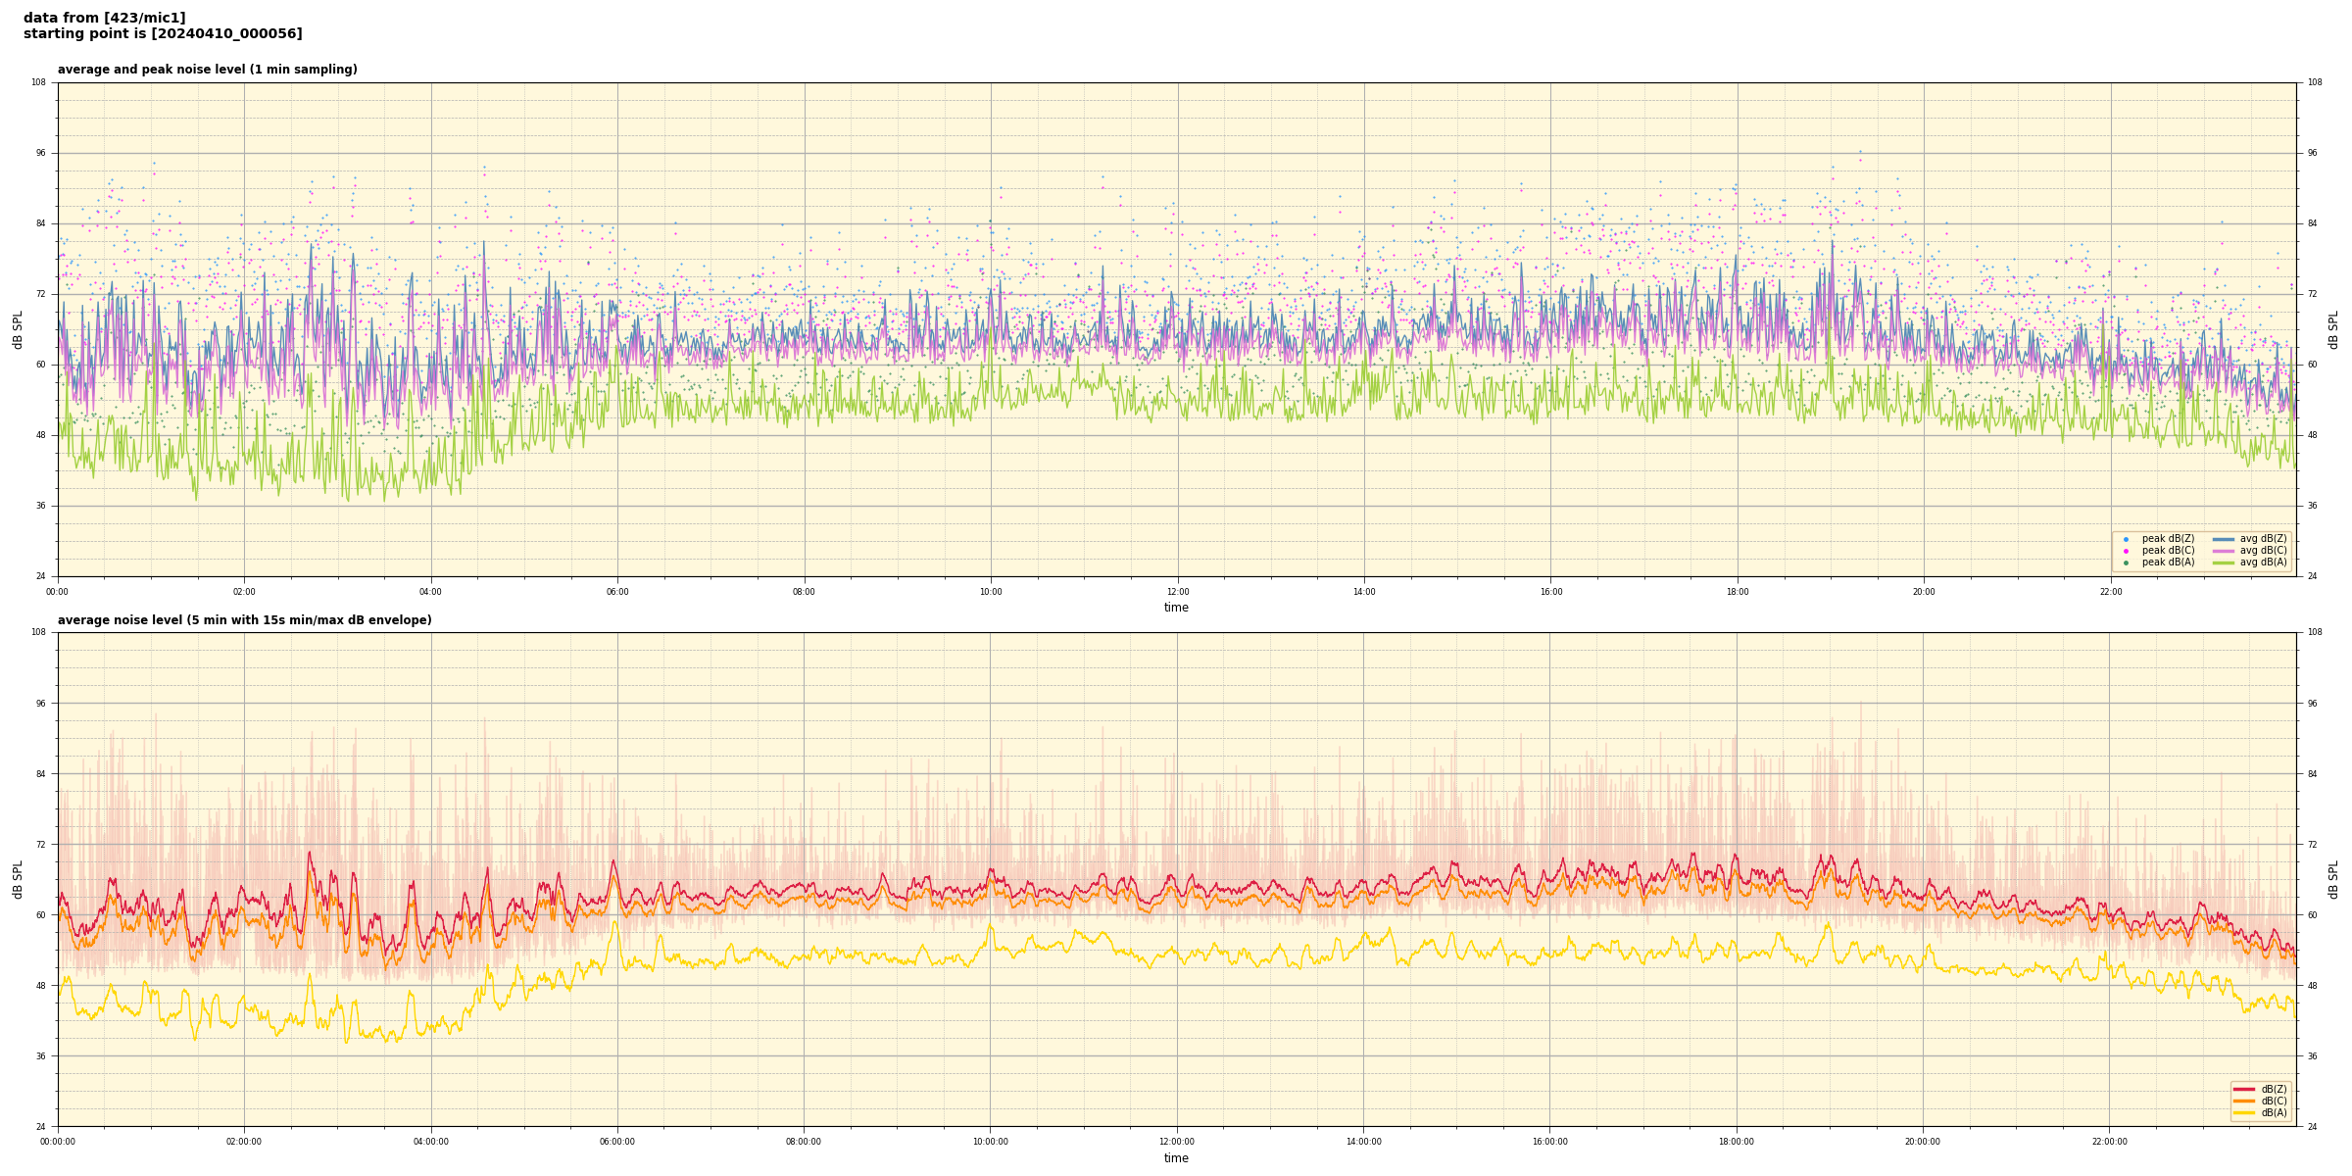Viewport: 2352px width, 1176px height.
Task: Click the 12:00 tick on top chart x-axis
Action: (x=1177, y=592)
